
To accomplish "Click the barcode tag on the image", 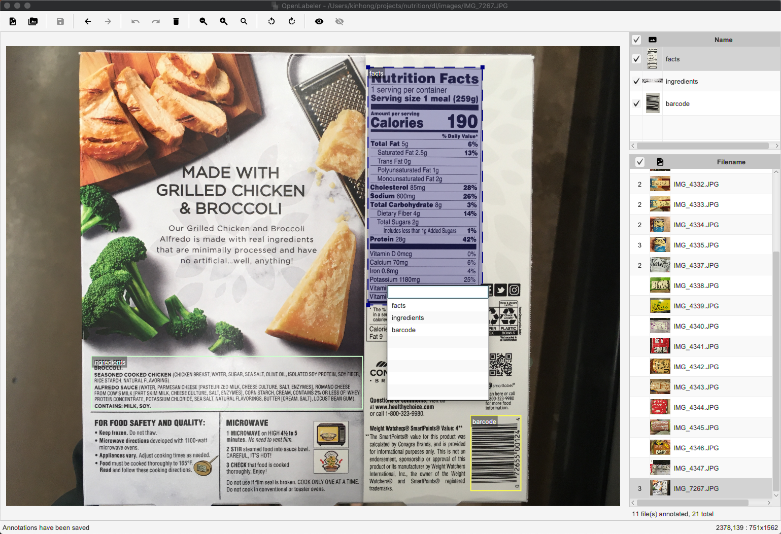I will pyautogui.click(x=484, y=421).
